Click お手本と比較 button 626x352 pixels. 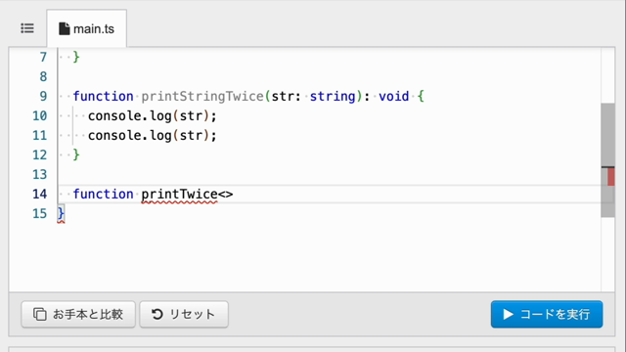tap(78, 314)
